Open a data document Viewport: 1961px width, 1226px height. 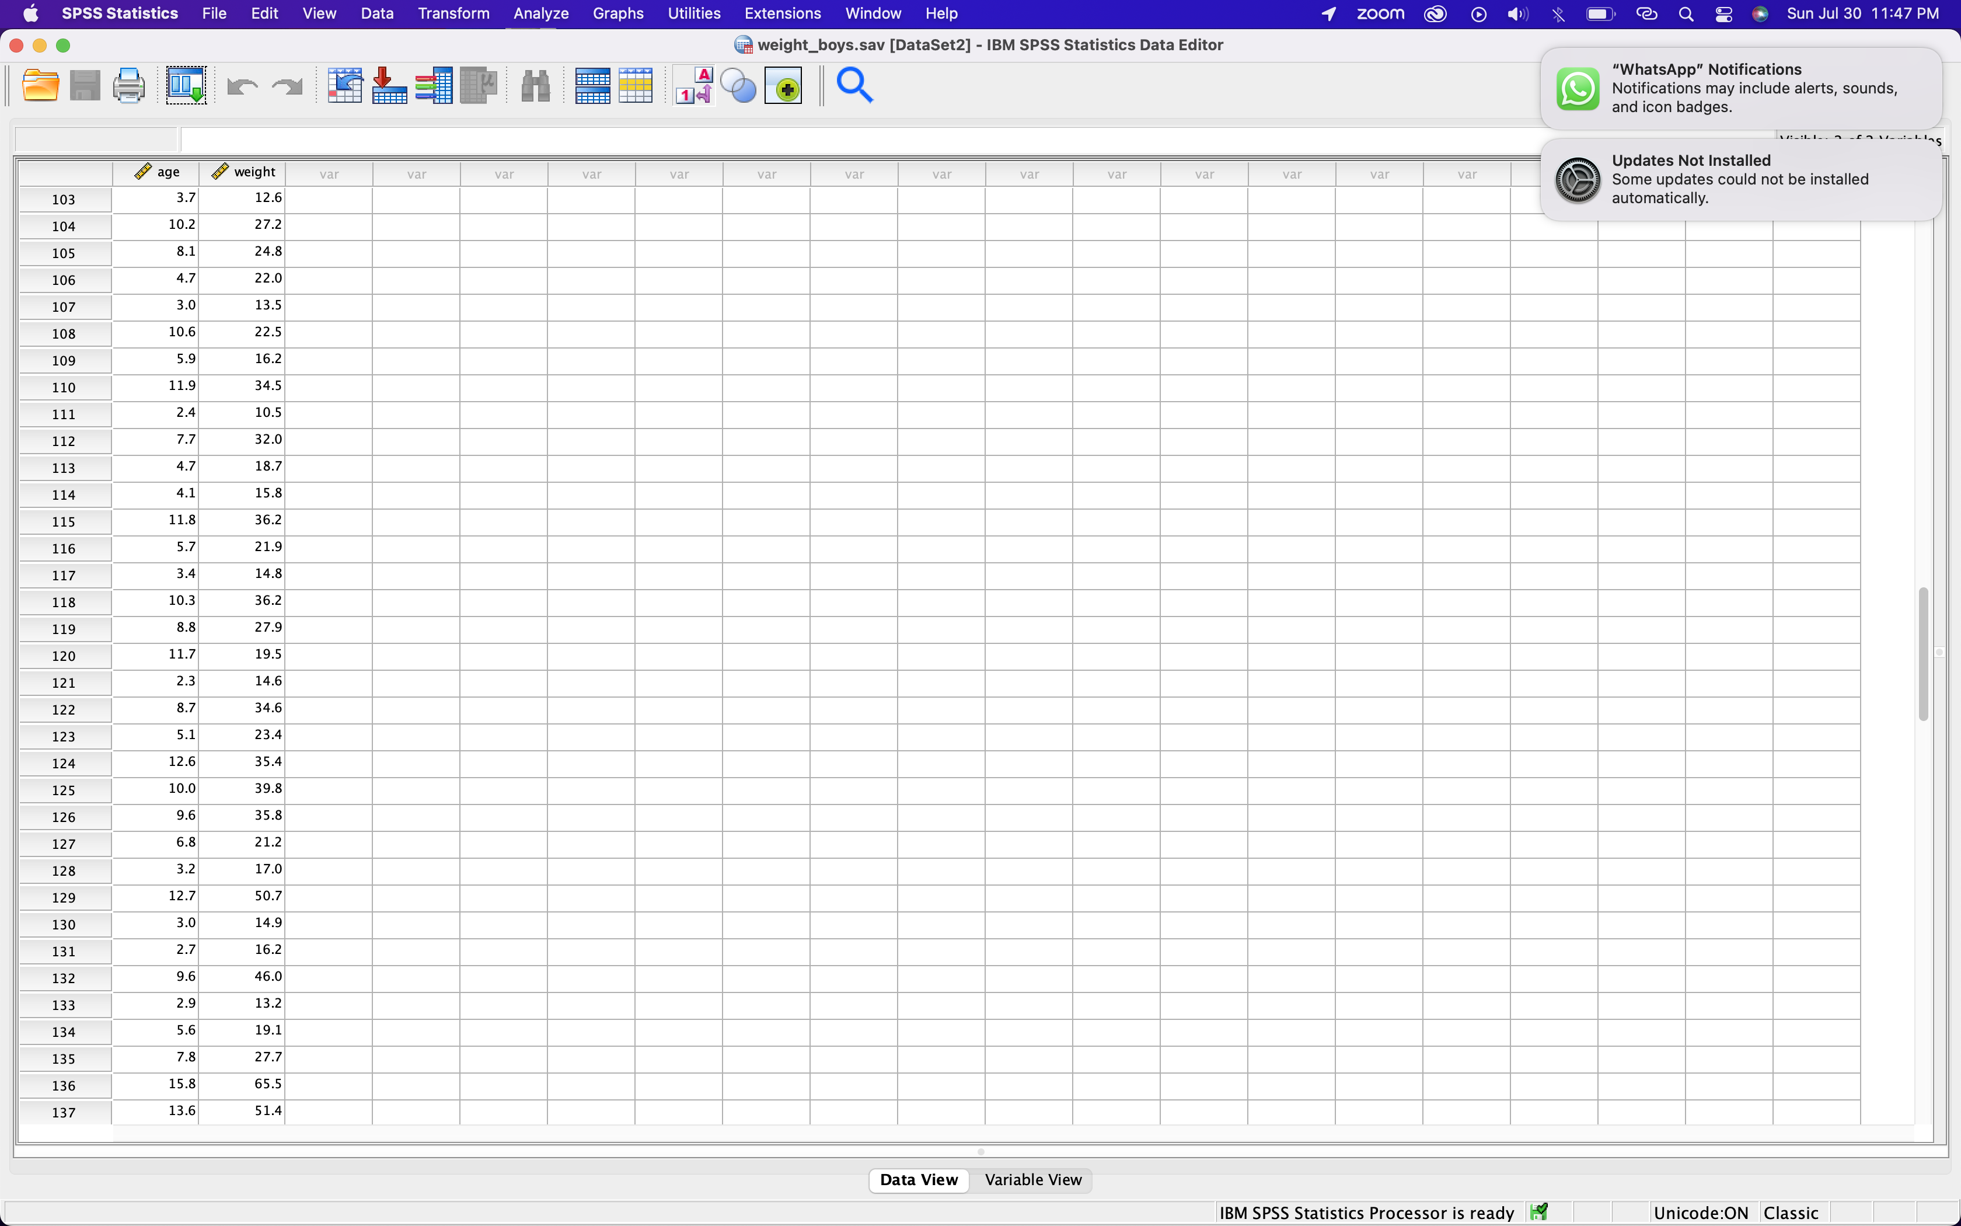[x=40, y=85]
